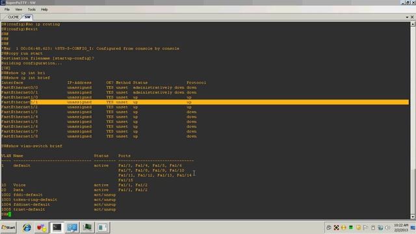Open the blue monitor taskbar app
This screenshot has width=416, height=234.
tap(72, 227)
